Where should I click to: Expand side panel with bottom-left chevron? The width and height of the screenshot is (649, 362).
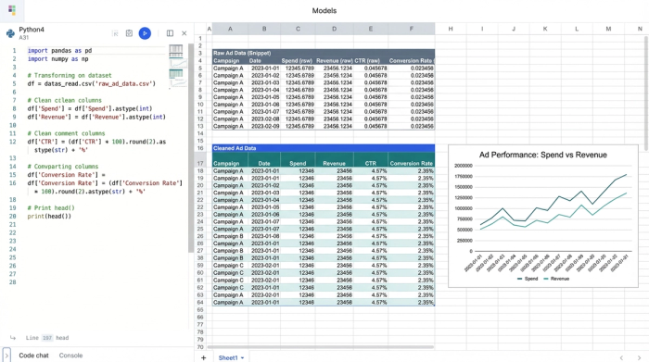(x=6, y=355)
